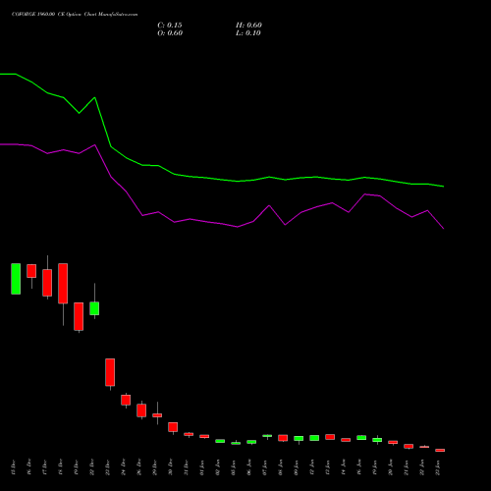Click the '05 Jan' date axis label
491x491 pixels.
[233, 467]
